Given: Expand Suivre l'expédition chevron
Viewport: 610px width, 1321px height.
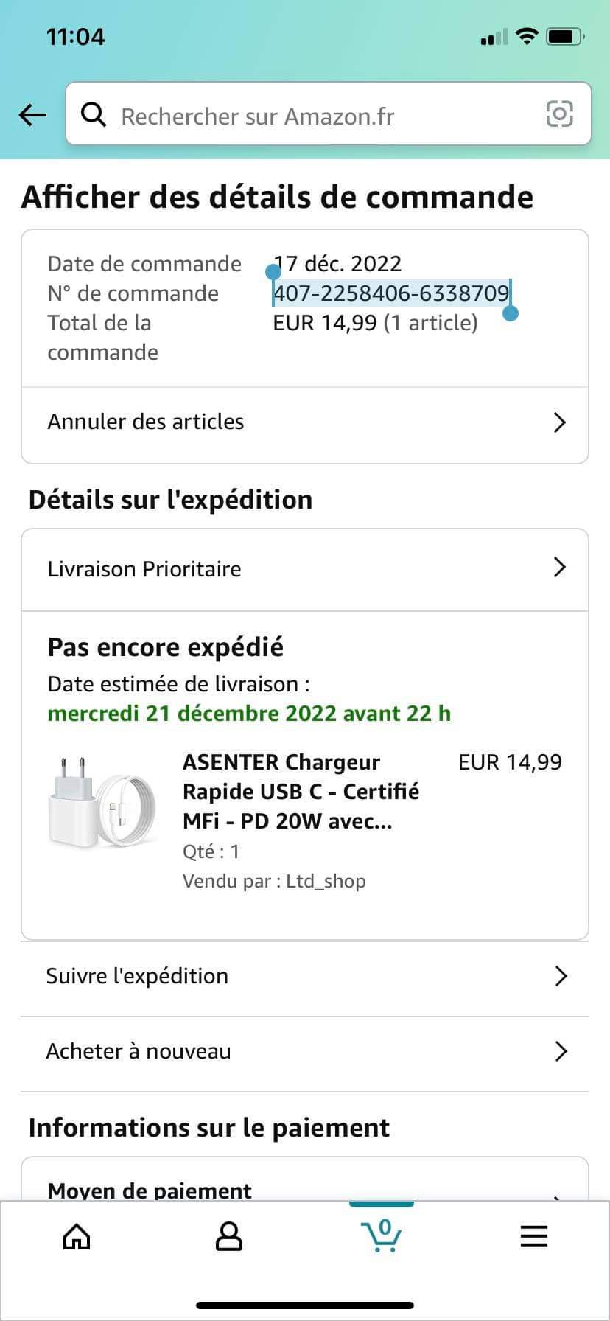Looking at the screenshot, I should pos(561,976).
